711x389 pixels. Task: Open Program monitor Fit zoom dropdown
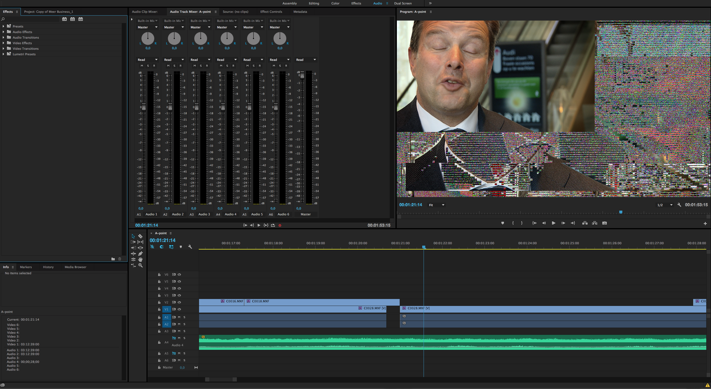(436, 205)
